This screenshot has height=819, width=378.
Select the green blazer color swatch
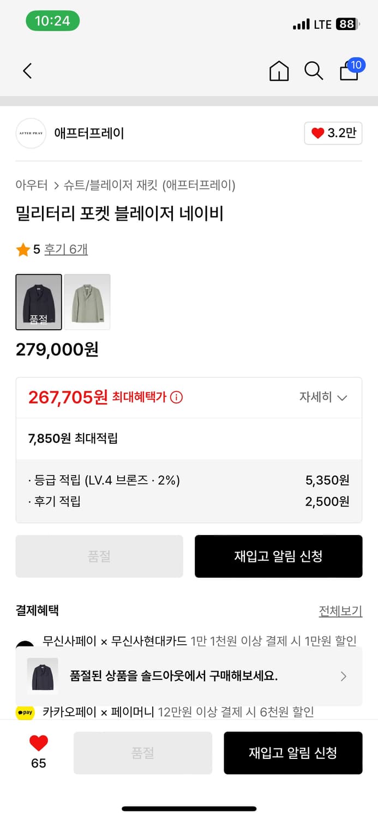click(x=87, y=302)
